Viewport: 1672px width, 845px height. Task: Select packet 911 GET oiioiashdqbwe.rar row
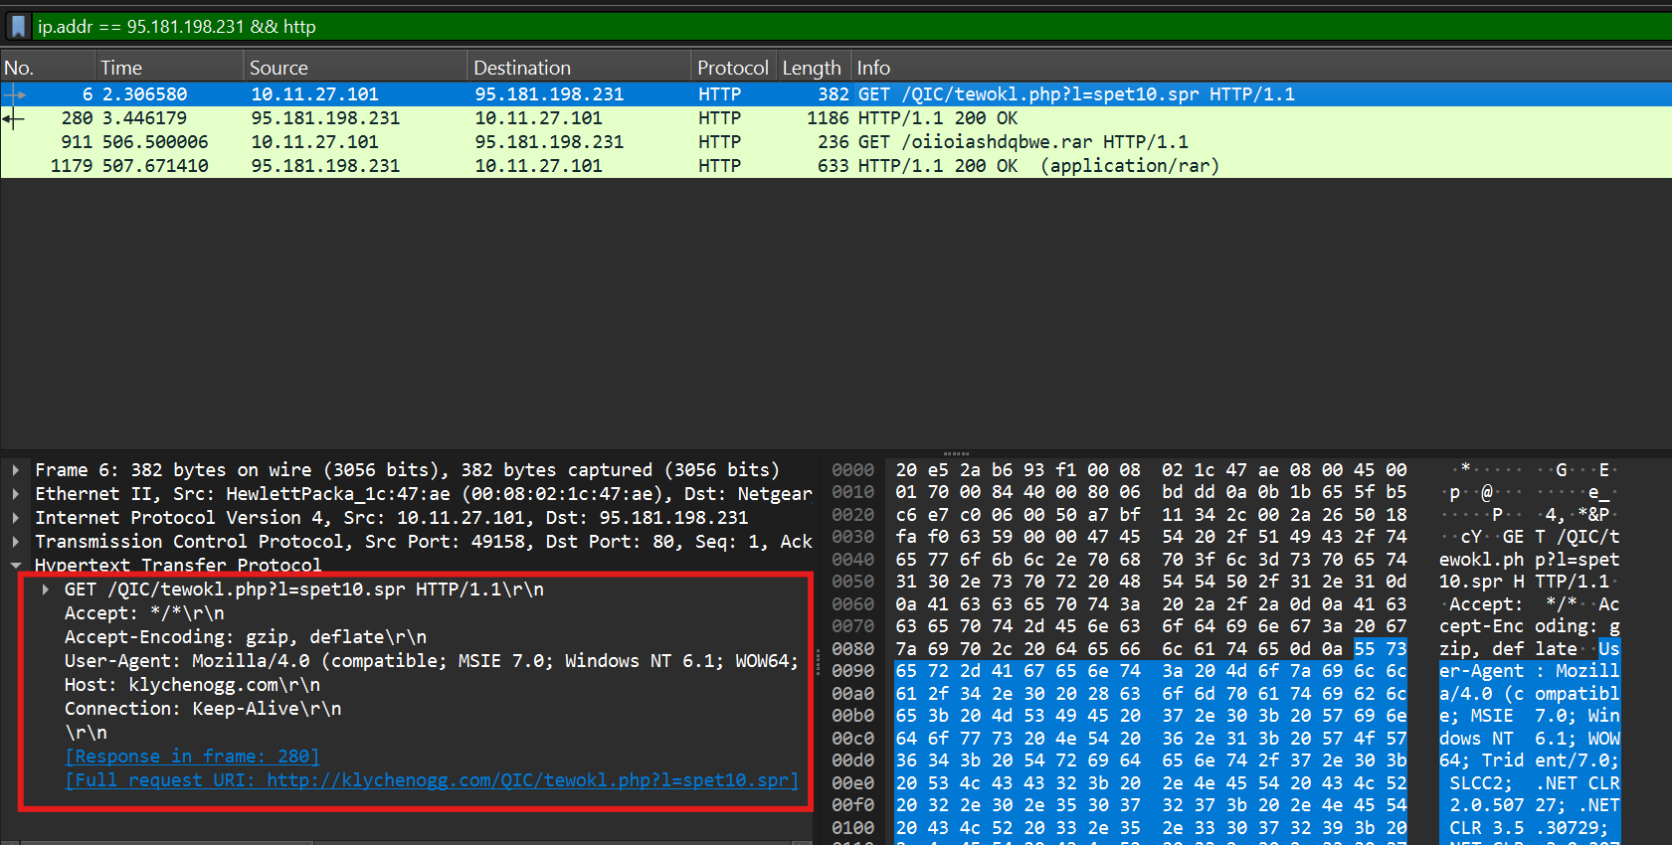836,142
